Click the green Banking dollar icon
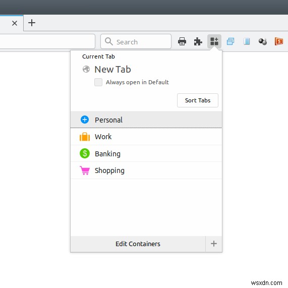Screen dimensions: 288x288 85,153
